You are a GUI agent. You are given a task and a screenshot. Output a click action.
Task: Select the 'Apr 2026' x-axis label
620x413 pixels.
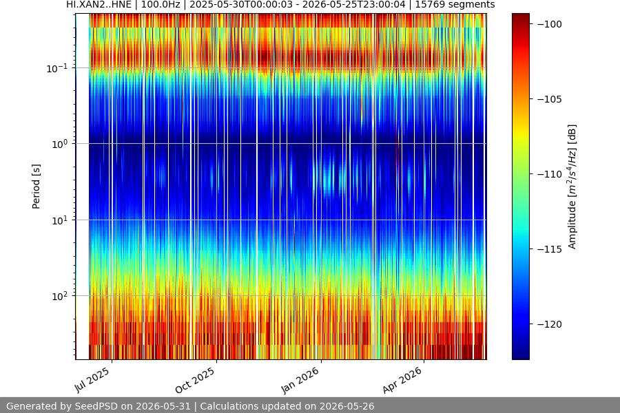click(402, 380)
